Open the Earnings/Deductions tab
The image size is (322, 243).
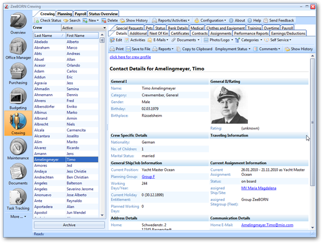[288, 33]
